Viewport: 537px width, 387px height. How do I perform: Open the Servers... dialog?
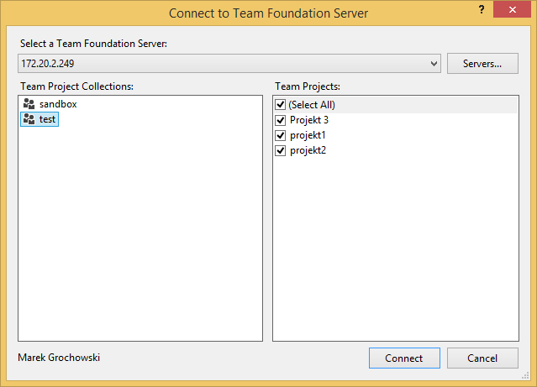point(482,63)
